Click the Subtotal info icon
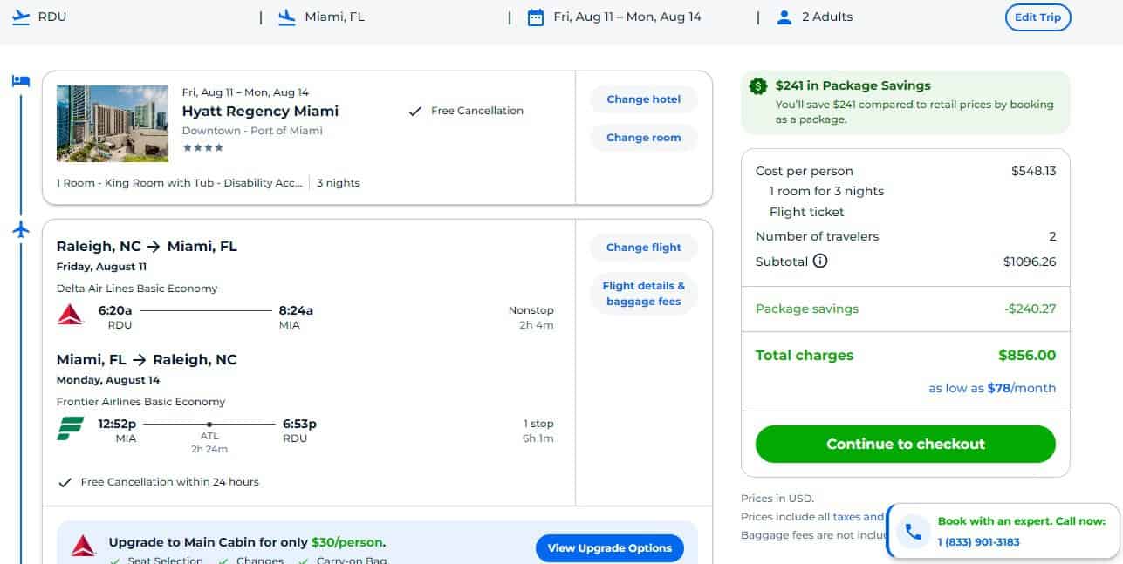1123x564 pixels. tap(819, 261)
